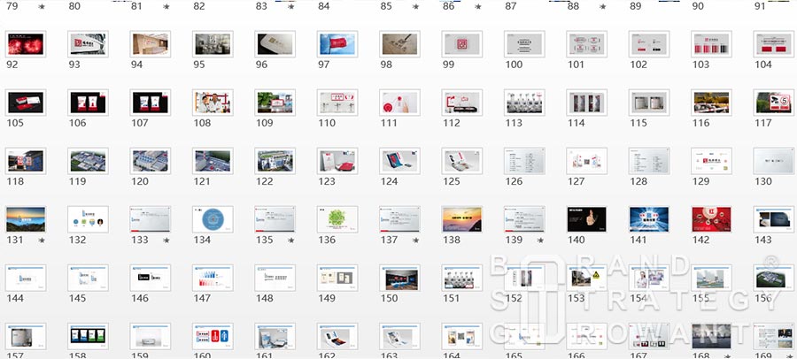Select slide 92 thumbnail with red background

click(x=25, y=44)
